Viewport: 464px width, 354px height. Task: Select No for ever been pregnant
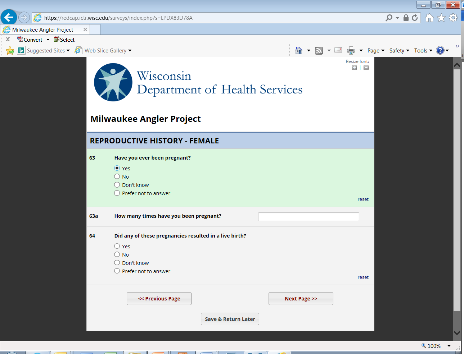click(117, 176)
